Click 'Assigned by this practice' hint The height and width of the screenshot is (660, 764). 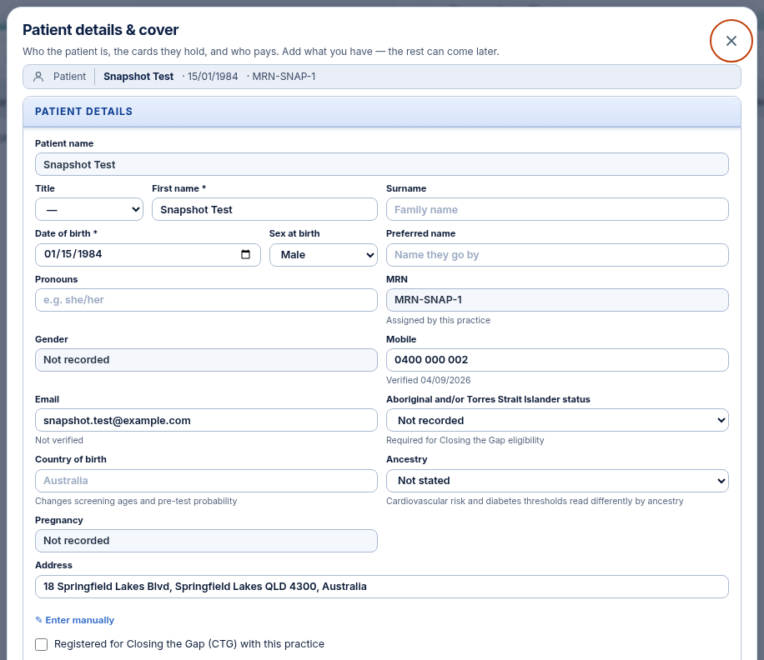(x=438, y=320)
